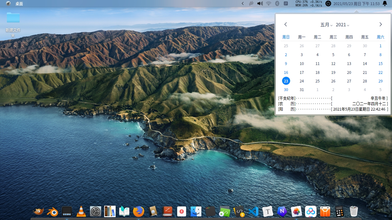The height and width of the screenshot is (220, 392).
Task: Open Firefox browser from the dock
Action: 139,212
